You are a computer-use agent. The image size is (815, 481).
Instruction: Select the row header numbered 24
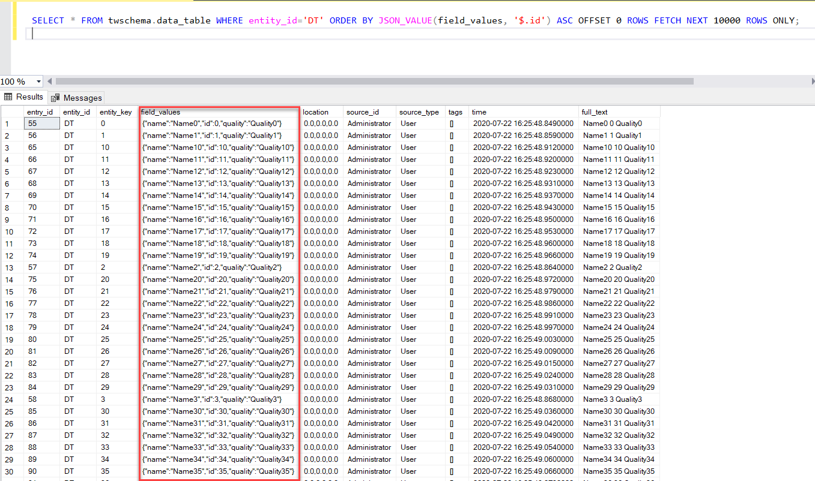tap(12, 399)
